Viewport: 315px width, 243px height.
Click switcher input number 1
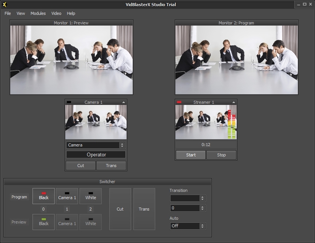[67, 209]
